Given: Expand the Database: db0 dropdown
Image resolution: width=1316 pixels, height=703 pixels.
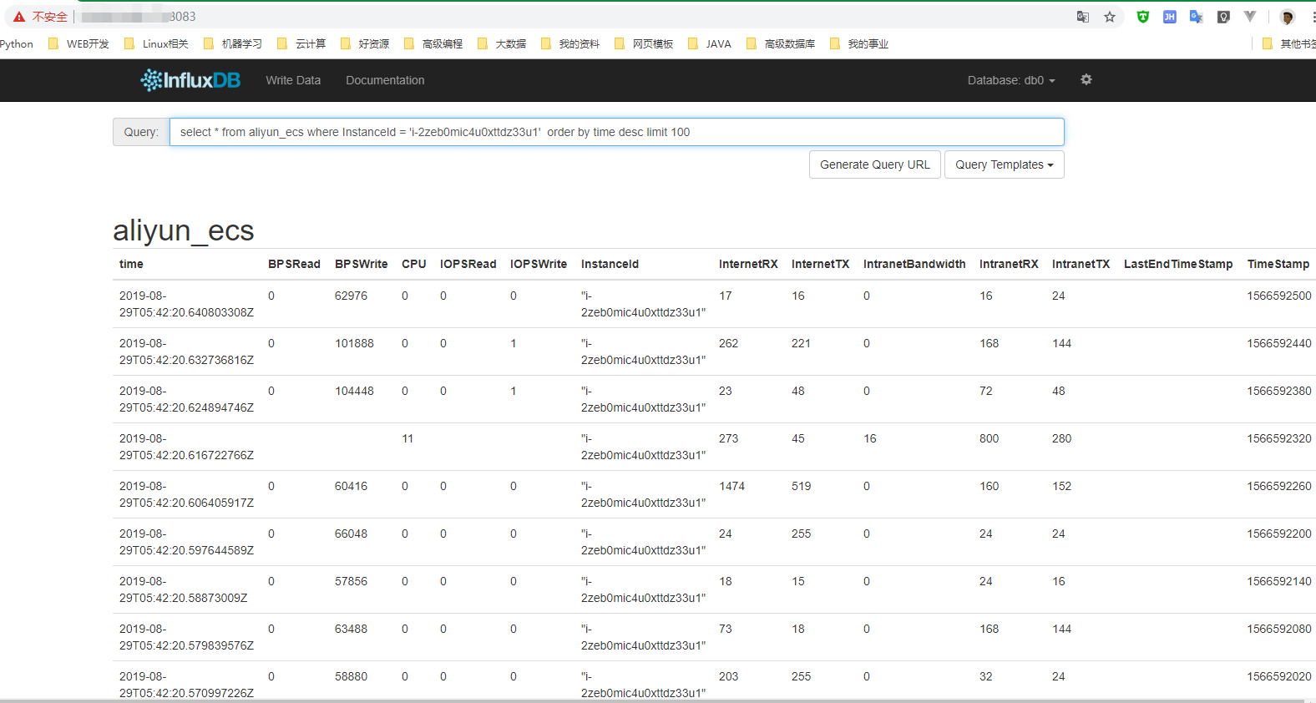Looking at the screenshot, I should click(x=1011, y=80).
